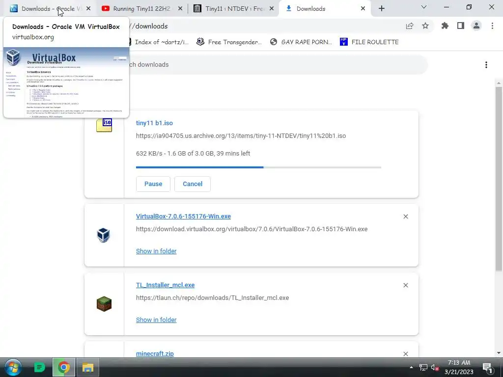
Task: Cancel the tiny11 b1.iso download
Action: click(x=193, y=184)
